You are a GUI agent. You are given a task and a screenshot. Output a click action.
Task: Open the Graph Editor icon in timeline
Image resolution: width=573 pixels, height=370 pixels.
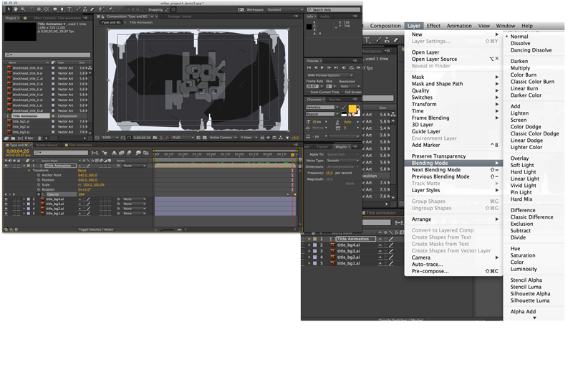[146, 153]
